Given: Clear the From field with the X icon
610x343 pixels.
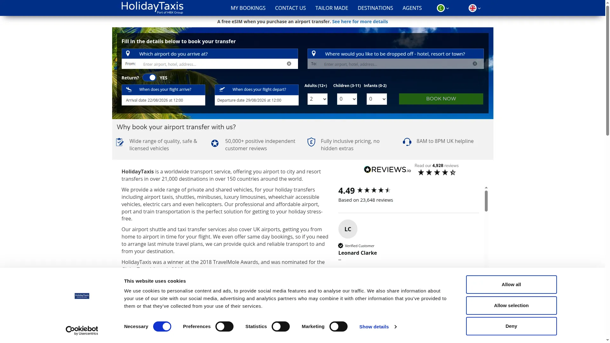Looking at the screenshot, I should pyautogui.click(x=289, y=64).
